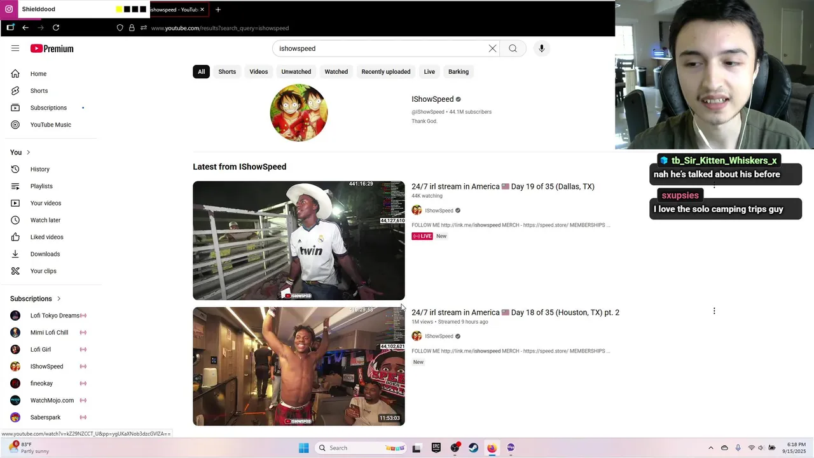Image resolution: width=814 pixels, height=458 pixels.
Task: Play the Day 19 Dallas live stream thumbnail
Action: (x=299, y=240)
